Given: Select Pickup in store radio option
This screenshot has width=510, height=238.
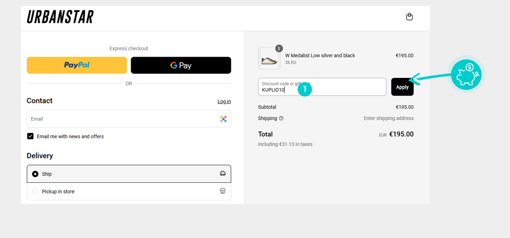Looking at the screenshot, I should [35, 192].
